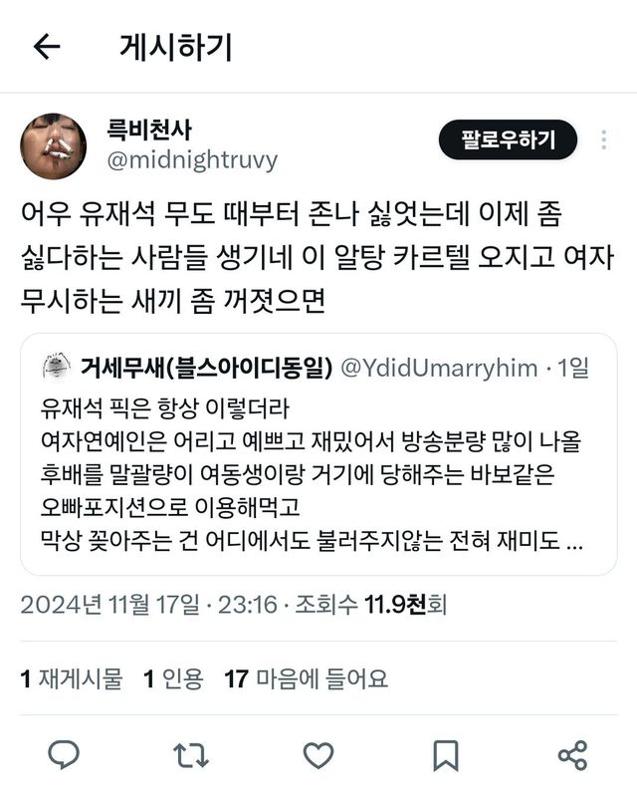Open quoted post avatar of 거세무새
The width and height of the screenshot is (637, 793).
(56, 368)
